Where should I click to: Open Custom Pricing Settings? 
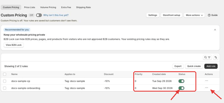coord(153,15)
